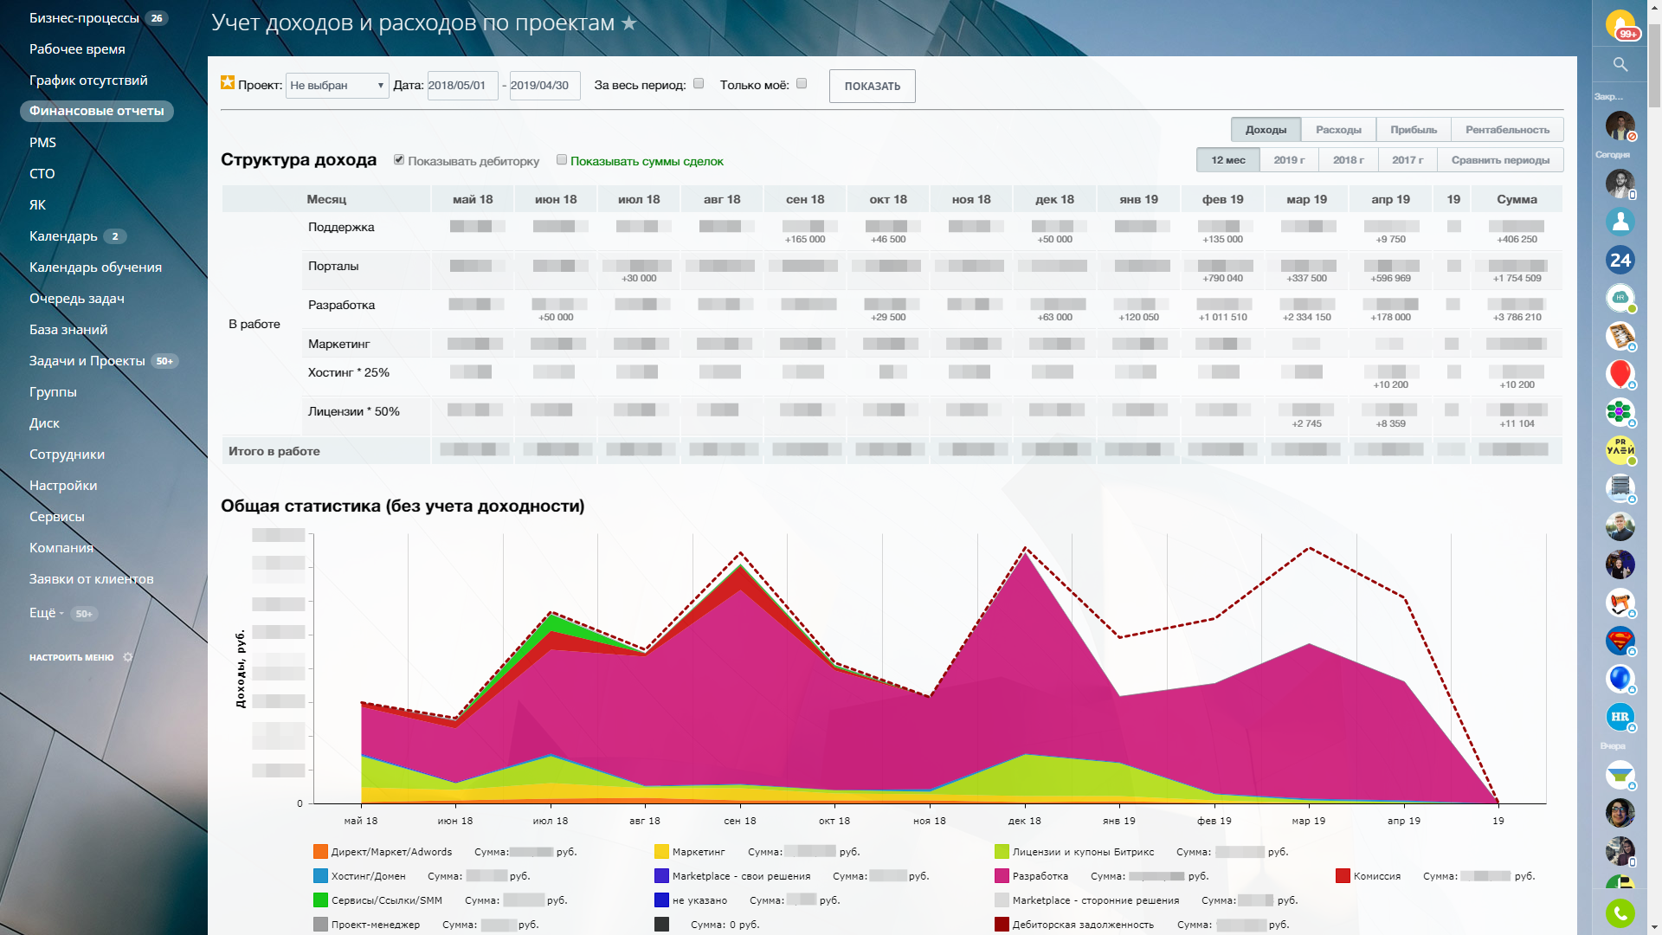The width and height of the screenshot is (1662, 935).
Task: Click the end date field 2019/04/30
Action: (x=544, y=85)
